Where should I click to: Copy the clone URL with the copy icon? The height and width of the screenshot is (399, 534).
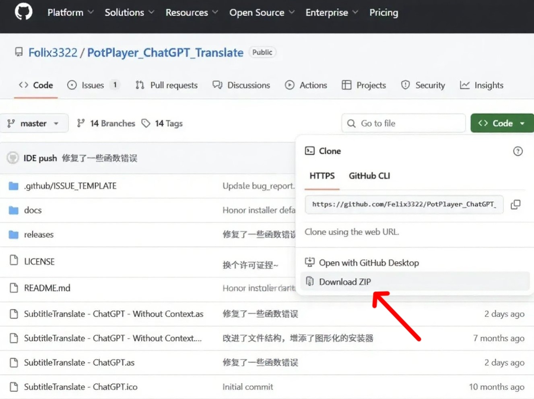click(x=515, y=205)
